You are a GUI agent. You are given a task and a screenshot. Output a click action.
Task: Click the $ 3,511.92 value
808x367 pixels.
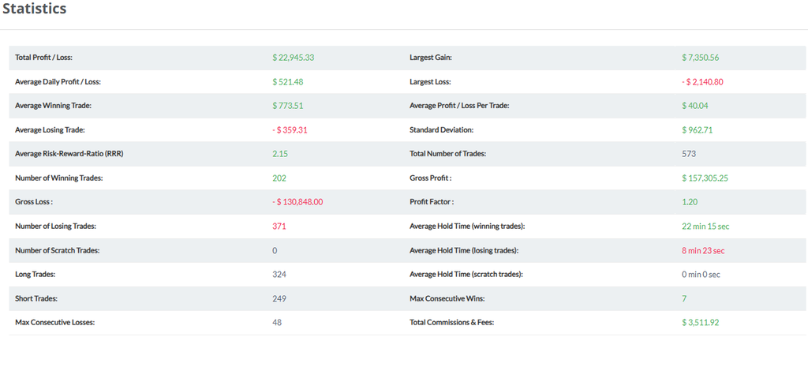(701, 323)
